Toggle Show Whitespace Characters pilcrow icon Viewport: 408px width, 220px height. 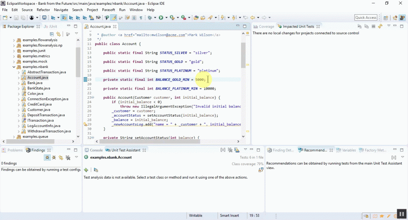(x=141, y=18)
